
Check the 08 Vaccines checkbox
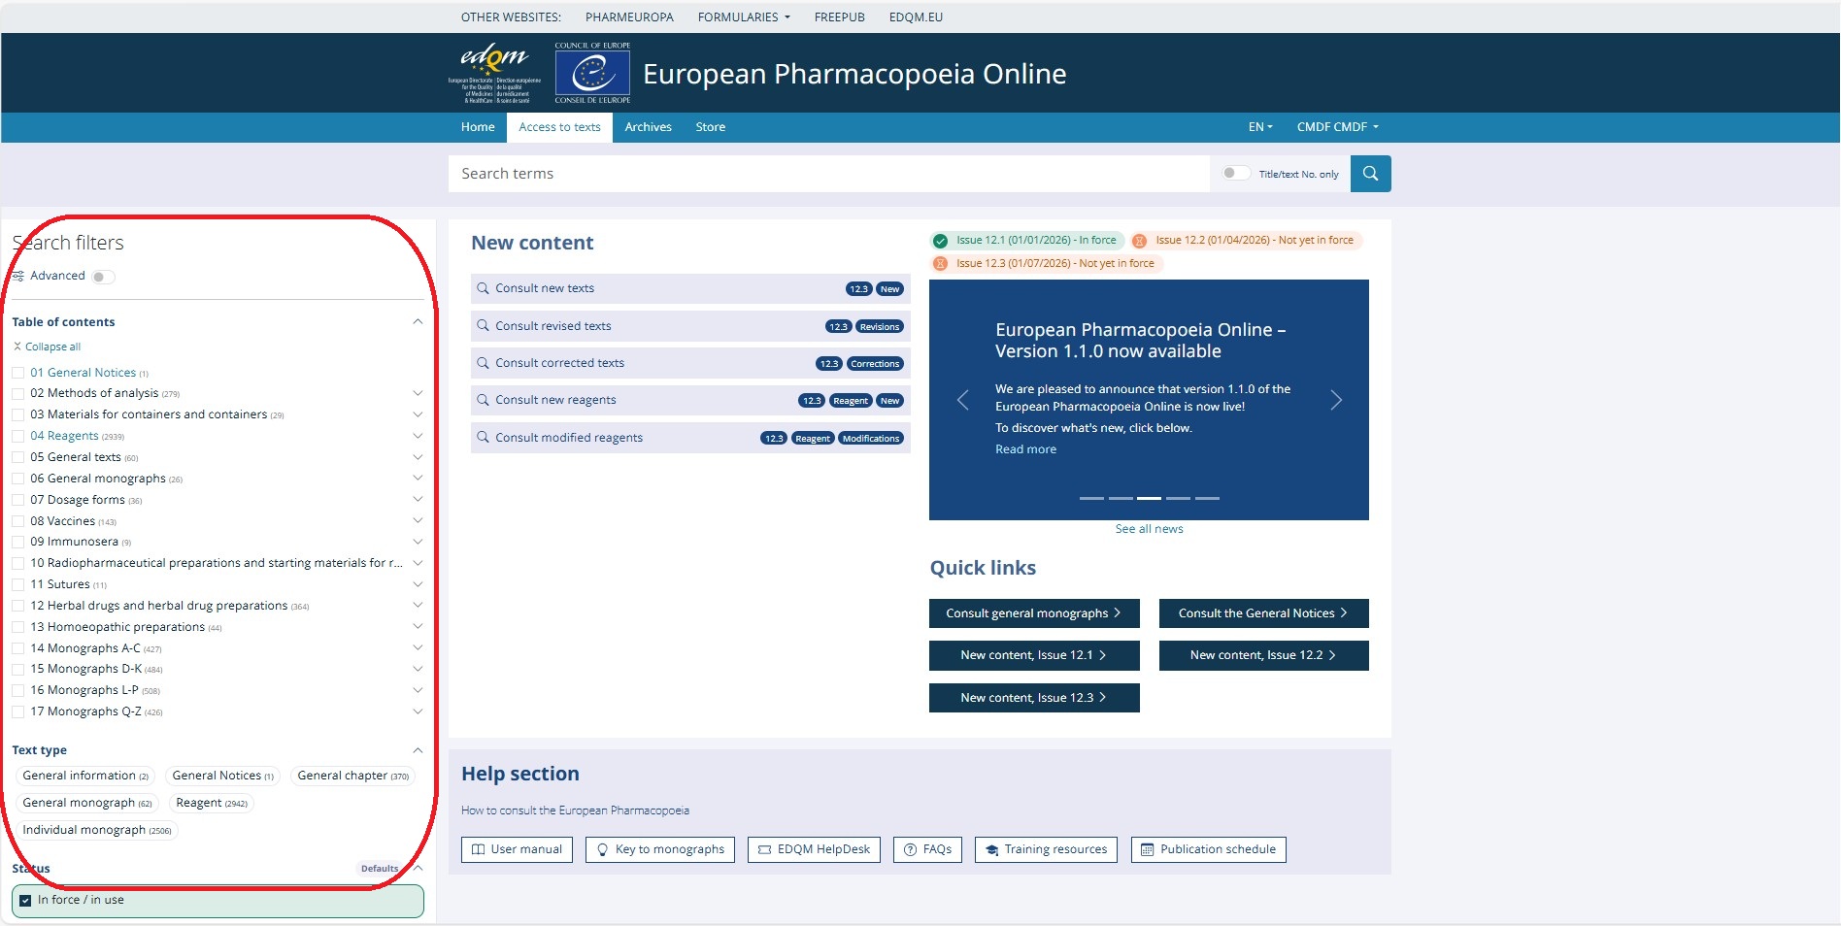pyautogui.click(x=18, y=521)
